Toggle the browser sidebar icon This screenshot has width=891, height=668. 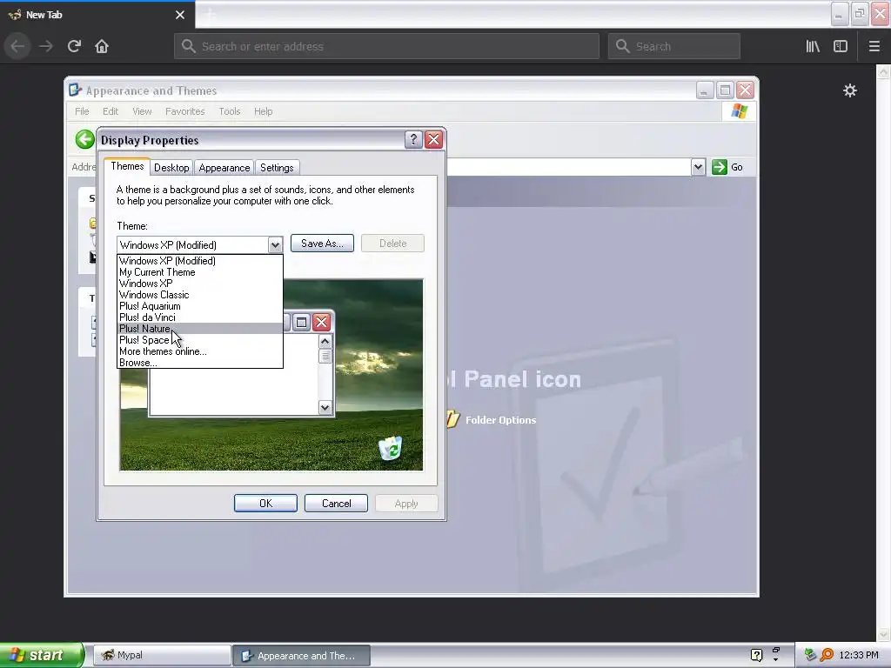coord(841,46)
